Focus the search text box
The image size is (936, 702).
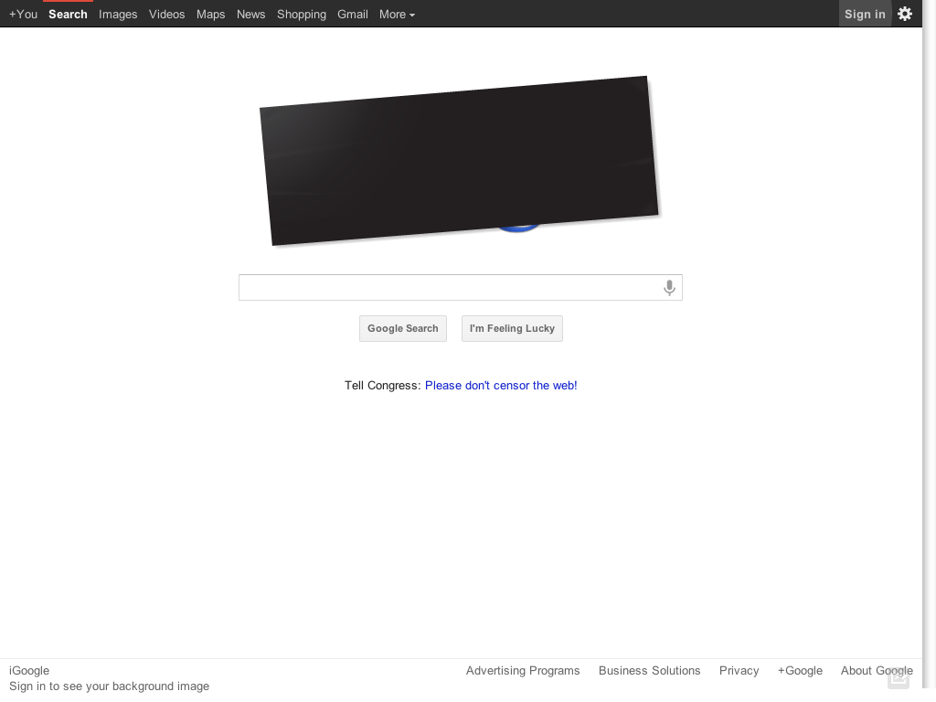point(448,288)
